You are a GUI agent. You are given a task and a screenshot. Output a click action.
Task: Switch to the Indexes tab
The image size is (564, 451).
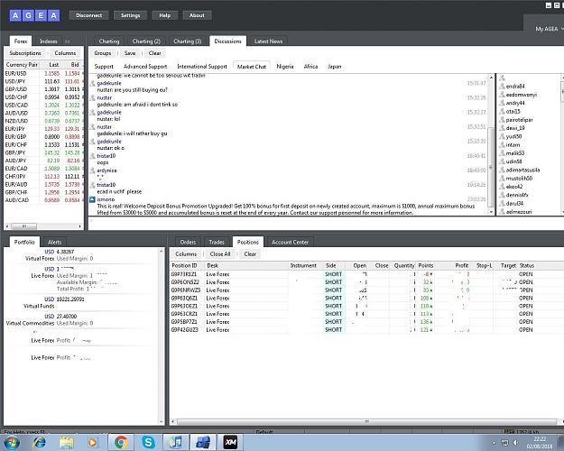(48, 41)
